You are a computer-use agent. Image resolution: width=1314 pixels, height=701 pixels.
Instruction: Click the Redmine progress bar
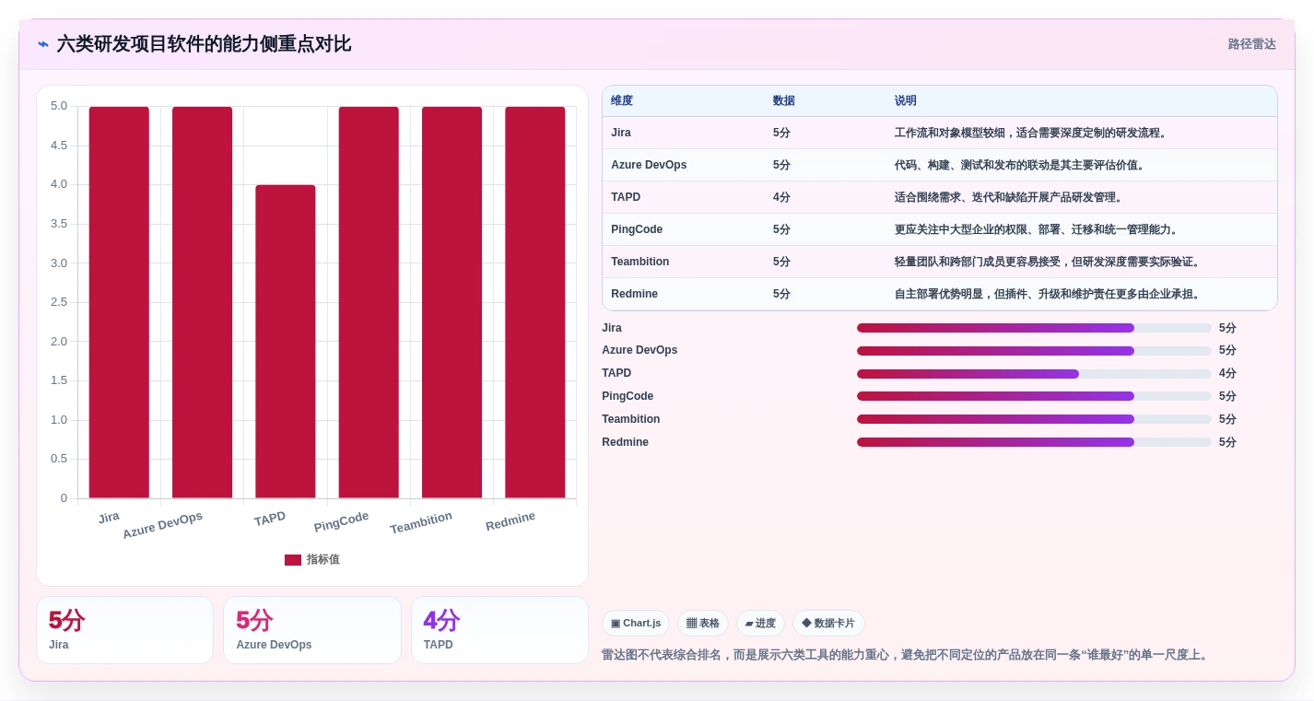click(x=1034, y=442)
